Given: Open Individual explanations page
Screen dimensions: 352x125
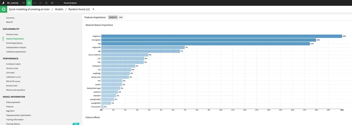Looking at the screenshot, I should (16, 52).
